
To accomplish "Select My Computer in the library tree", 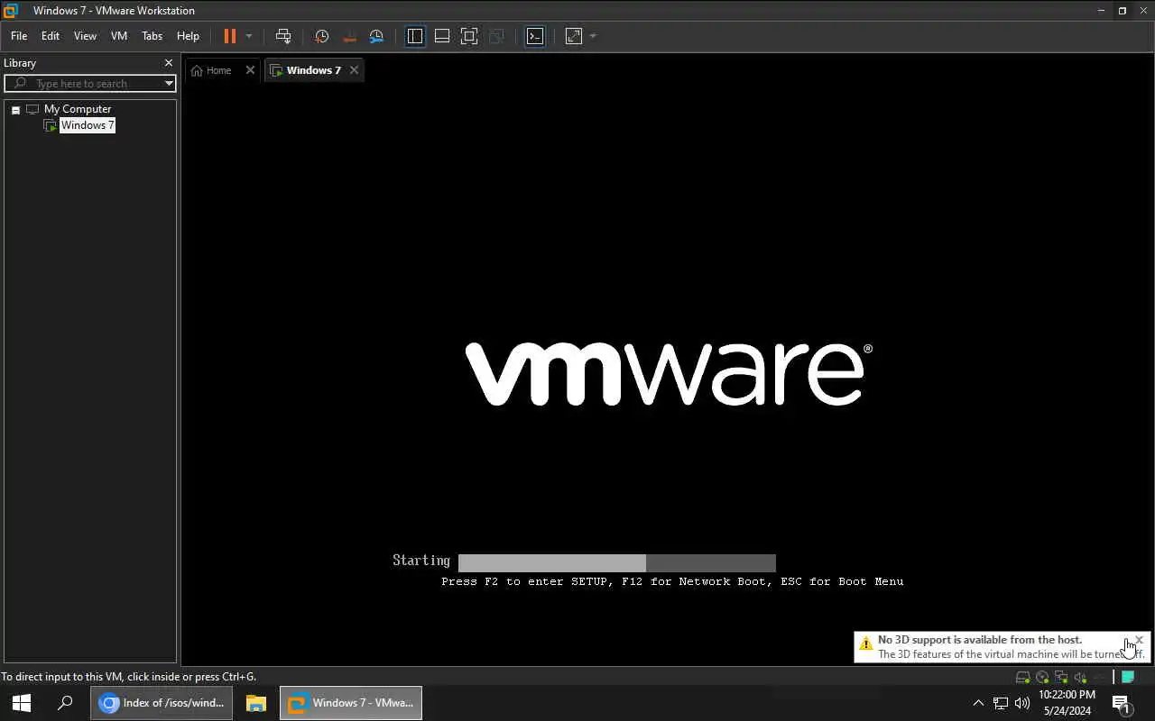I will tap(78, 109).
